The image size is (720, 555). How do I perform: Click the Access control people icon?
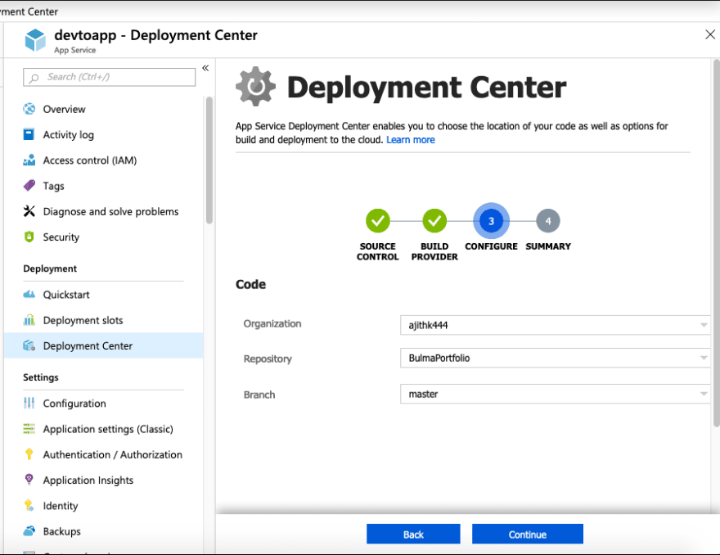point(29,160)
